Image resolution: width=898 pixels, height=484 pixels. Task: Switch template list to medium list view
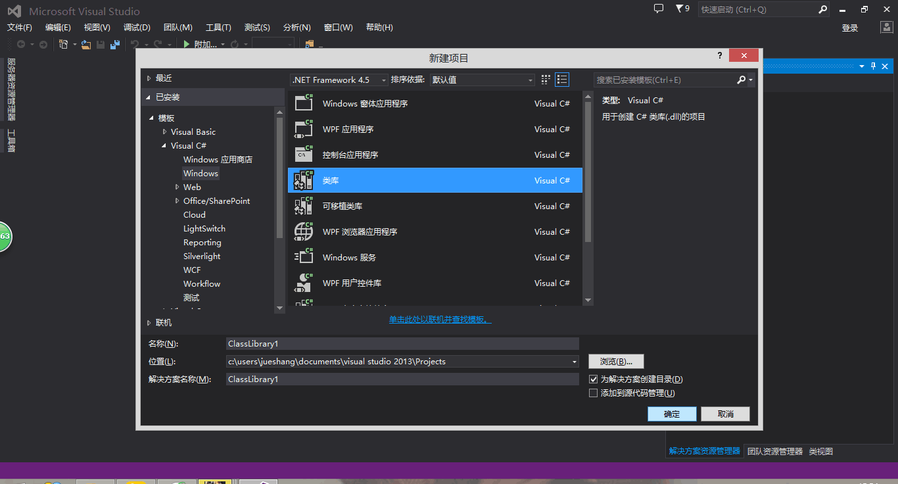pyautogui.click(x=562, y=80)
